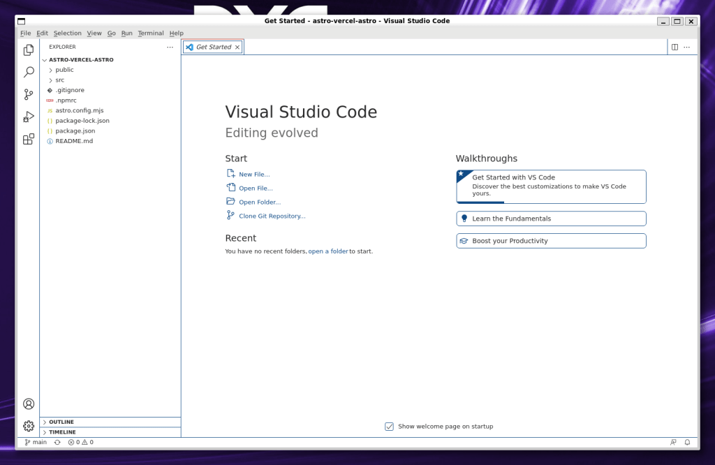Open package.json in the explorer
715x465 pixels.
pyautogui.click(x=75, y=131)
